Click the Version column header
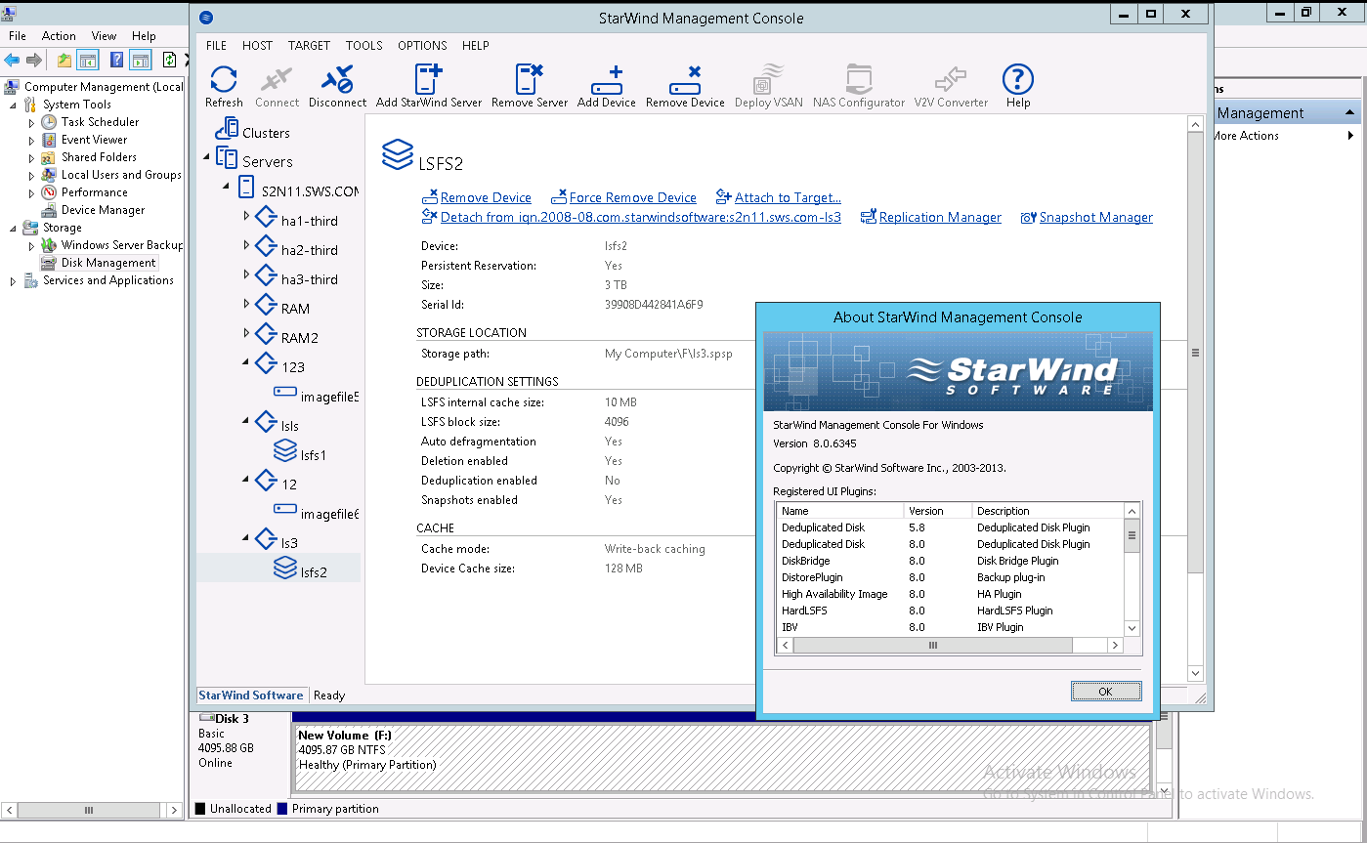Viewport: 1367px width, 843px height. (x=938, y=511)
